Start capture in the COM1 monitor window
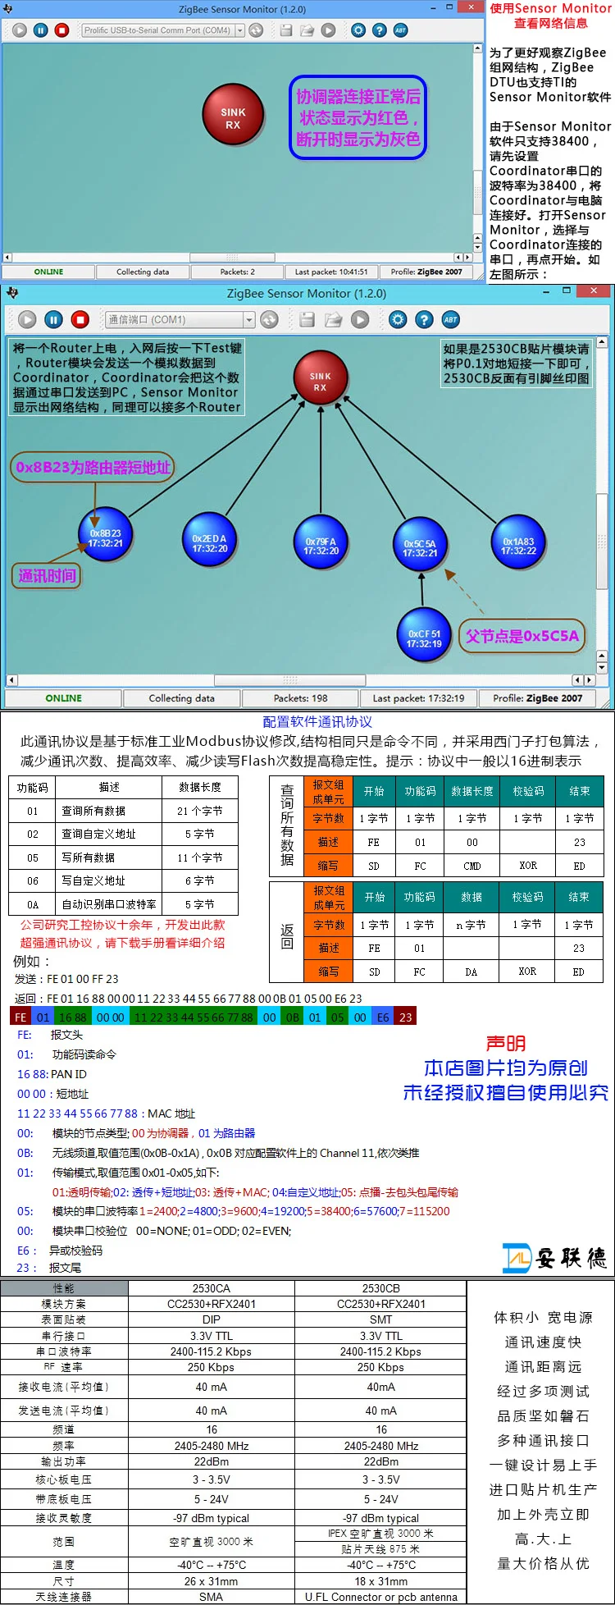 point(27,319)
